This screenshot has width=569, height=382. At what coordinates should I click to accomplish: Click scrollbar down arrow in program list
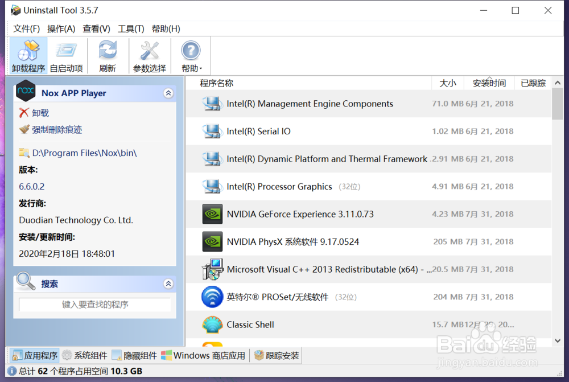coord(558,341)
